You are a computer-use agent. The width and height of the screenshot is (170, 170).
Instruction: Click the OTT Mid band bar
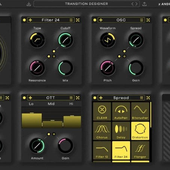53,124
